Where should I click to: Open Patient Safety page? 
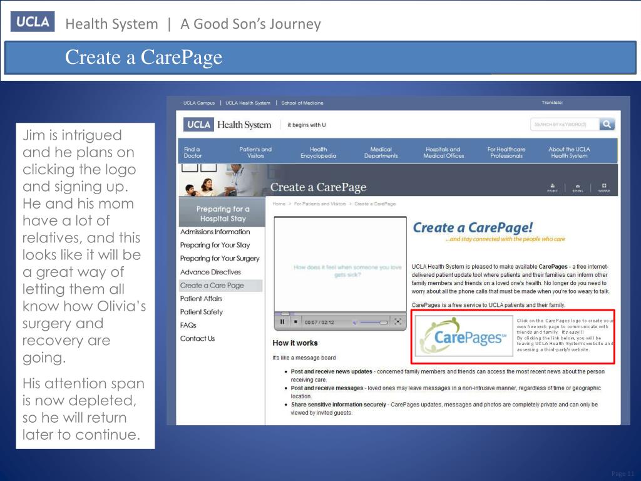tap(202, 312)
